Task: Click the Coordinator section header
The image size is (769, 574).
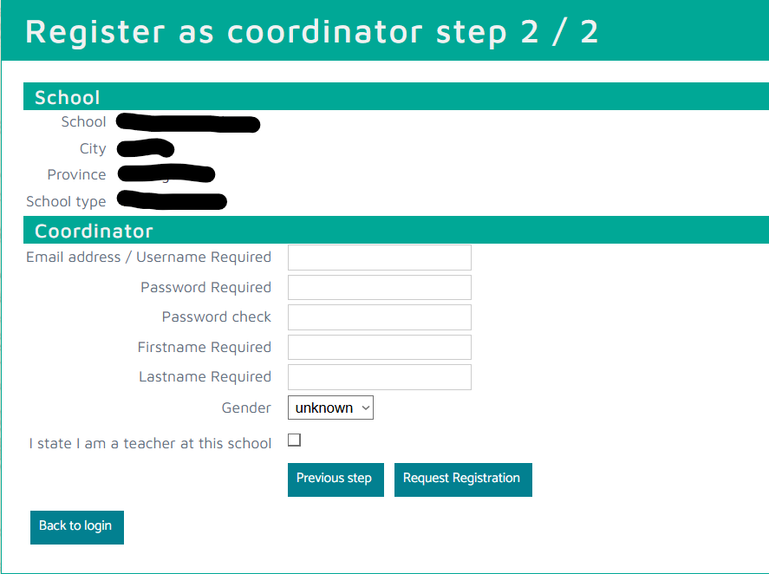Action: click(x=93, y=231)
